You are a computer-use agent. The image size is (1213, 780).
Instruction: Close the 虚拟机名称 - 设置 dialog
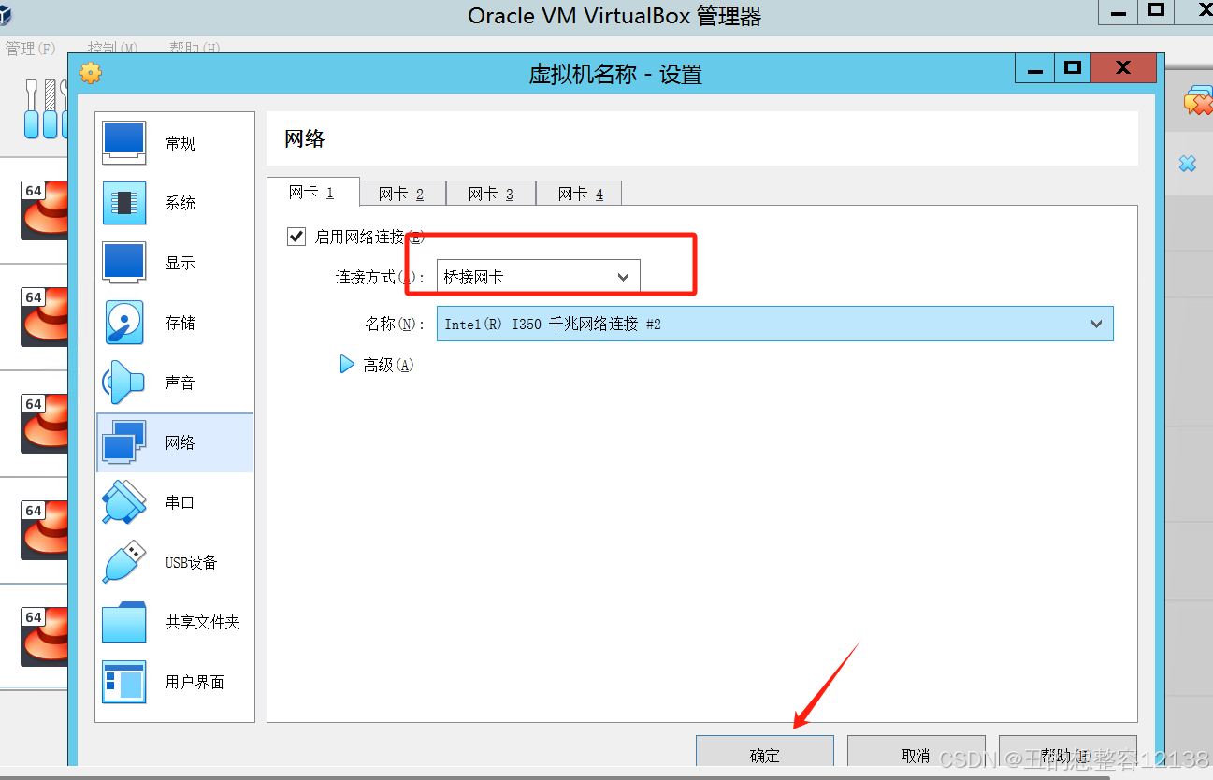coord(1123,68)
